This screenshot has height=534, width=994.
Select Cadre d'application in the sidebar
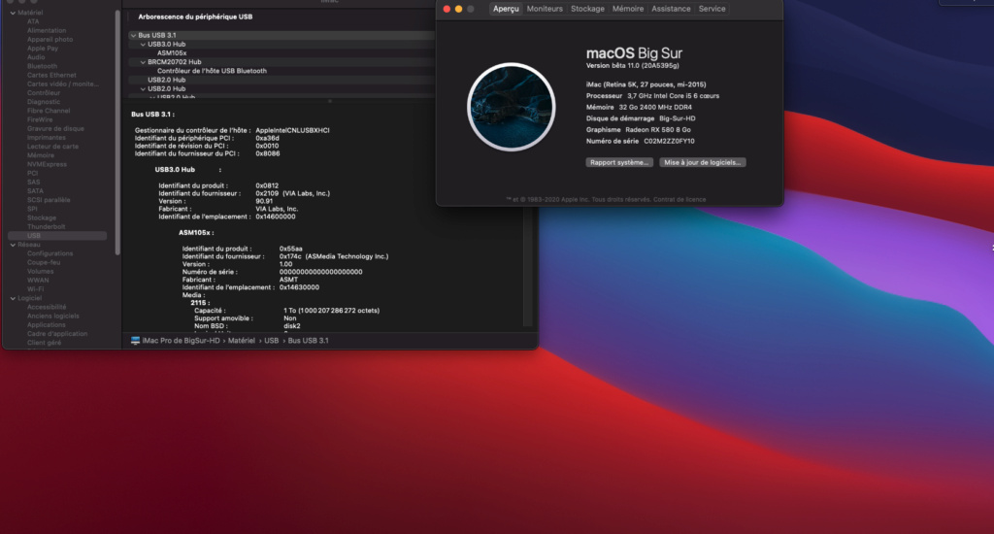[x=57, y=334]
